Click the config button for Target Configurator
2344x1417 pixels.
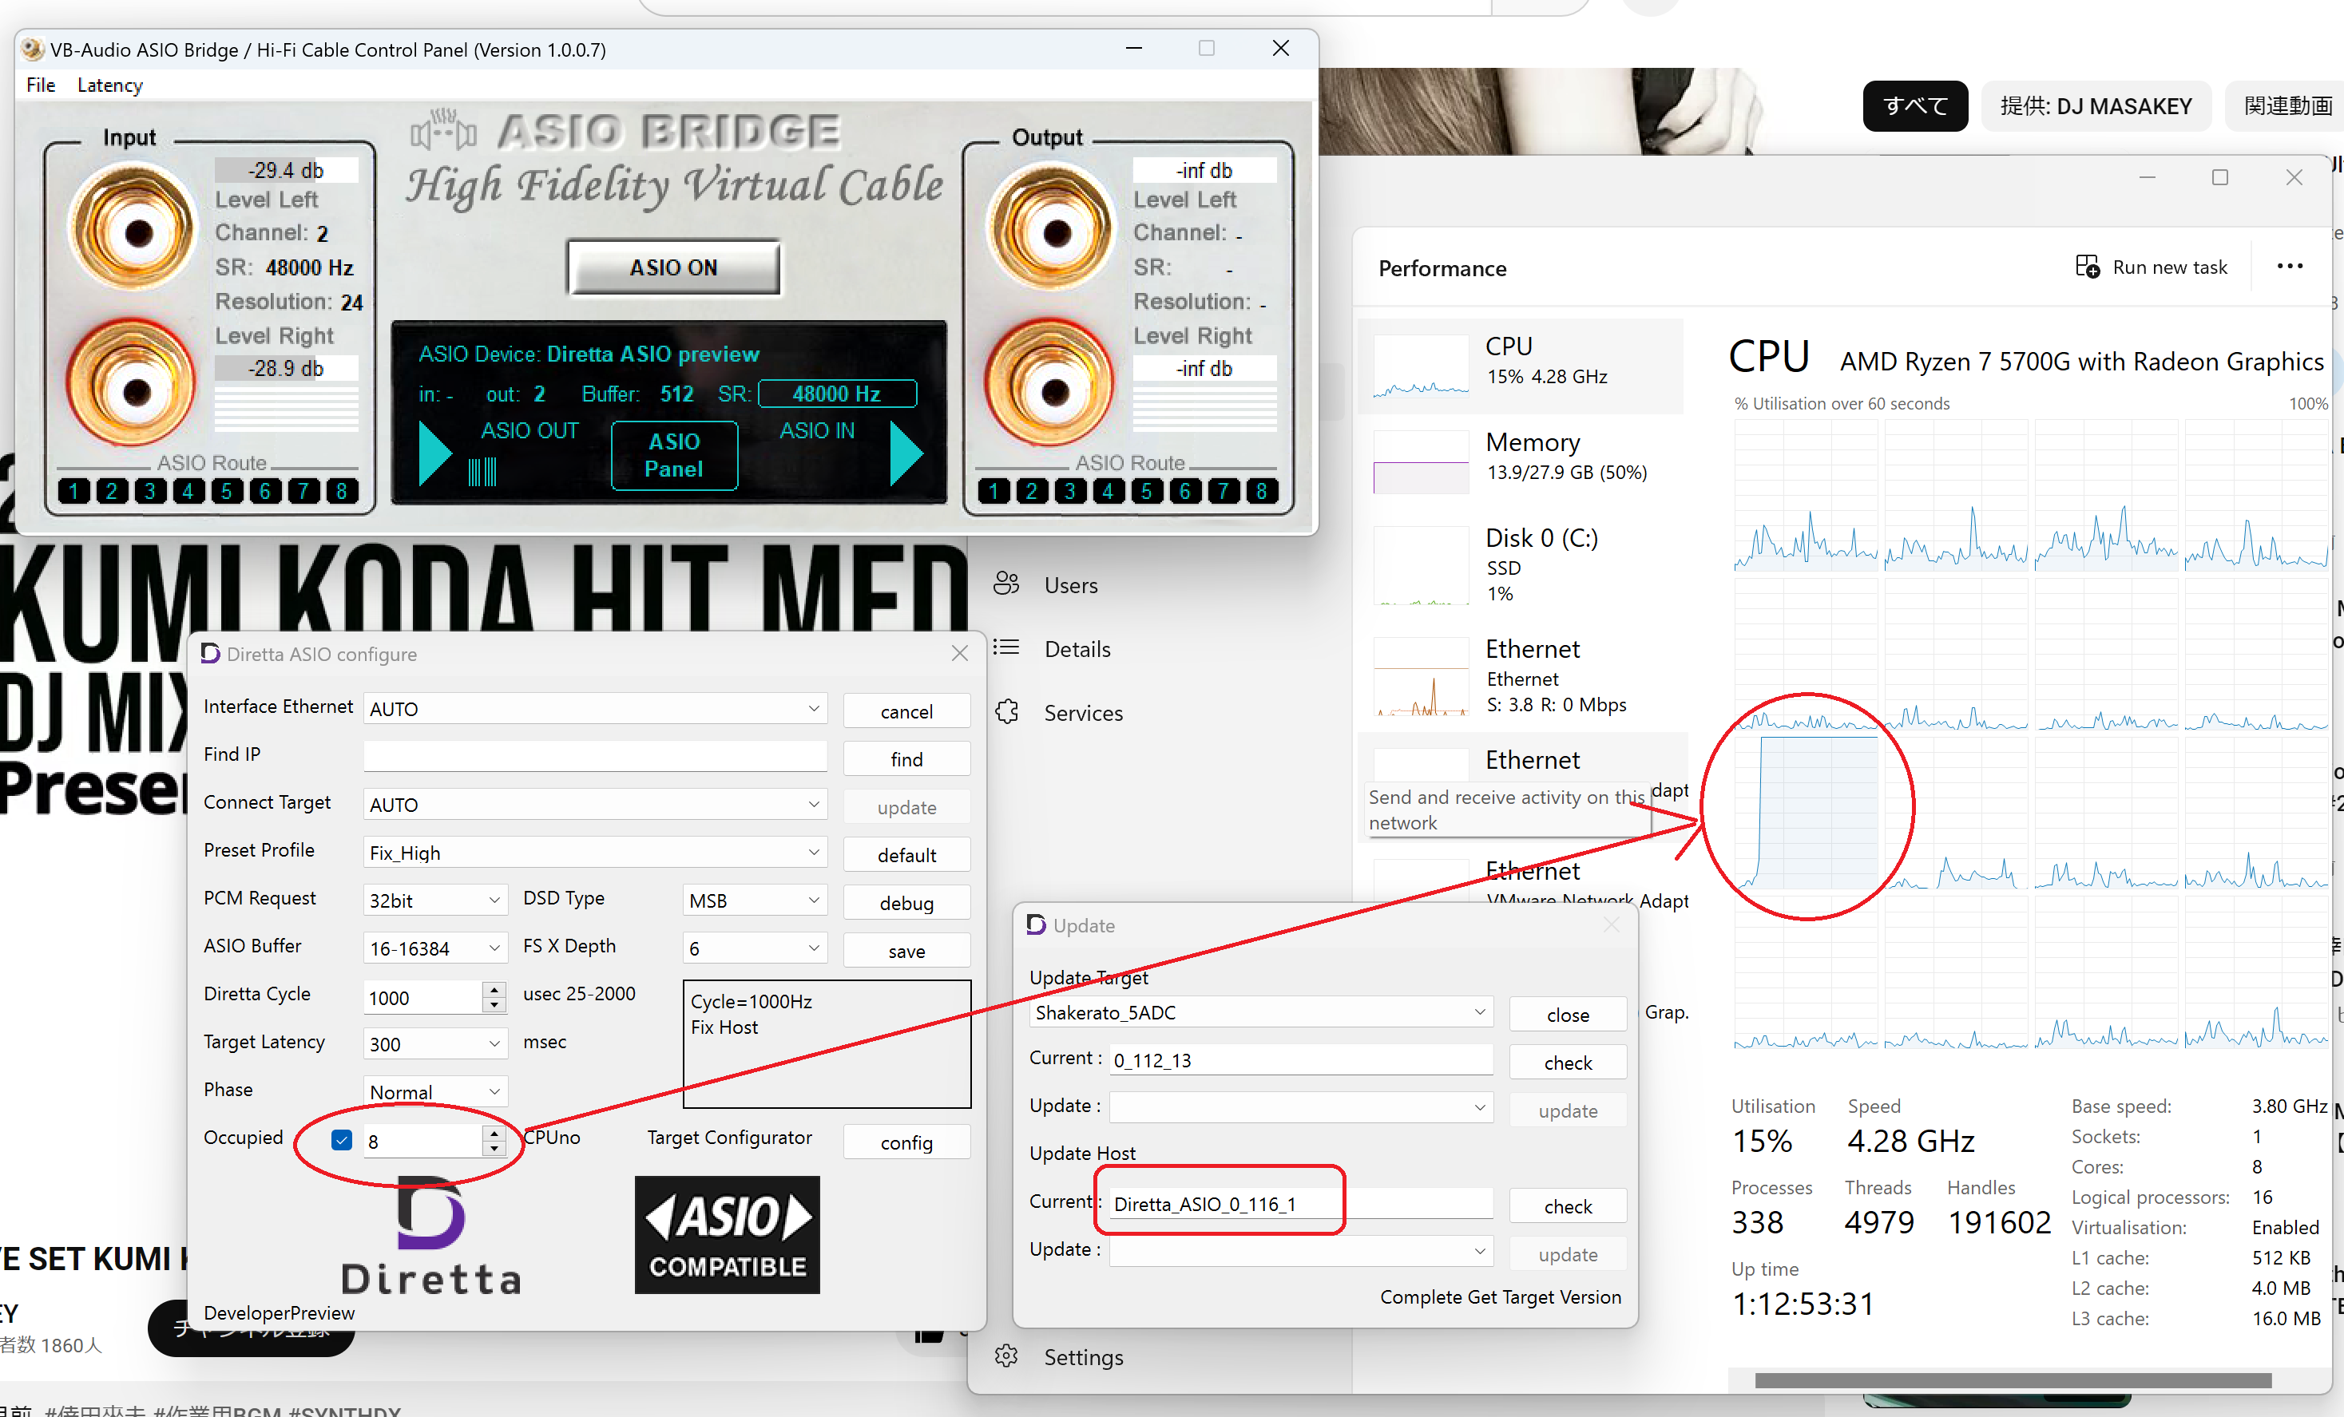(906, 1142)
